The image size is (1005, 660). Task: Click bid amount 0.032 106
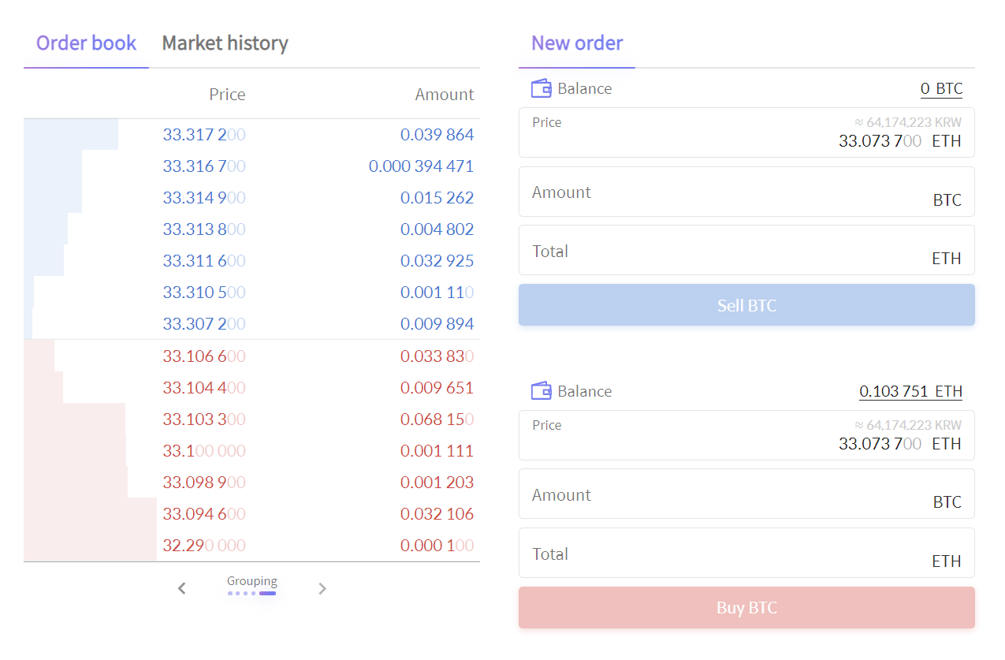437,514
